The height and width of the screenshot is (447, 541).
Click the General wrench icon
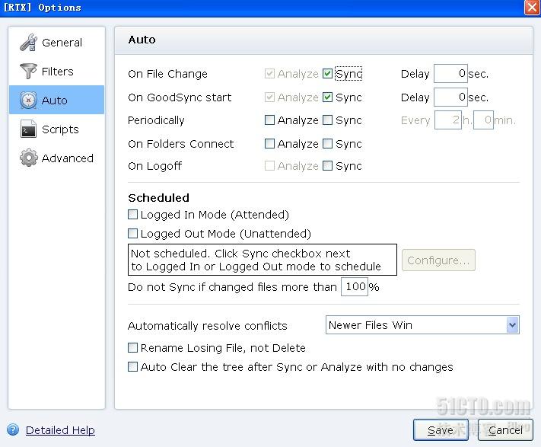click(x=29, y=43)
